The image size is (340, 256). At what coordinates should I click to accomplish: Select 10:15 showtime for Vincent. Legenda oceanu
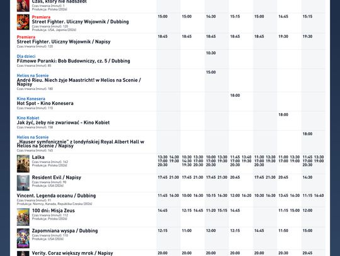(211, 196)
